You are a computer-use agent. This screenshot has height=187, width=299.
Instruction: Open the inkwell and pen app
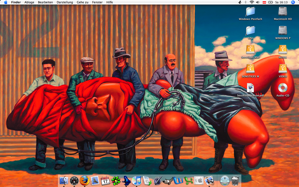point(157,181)
